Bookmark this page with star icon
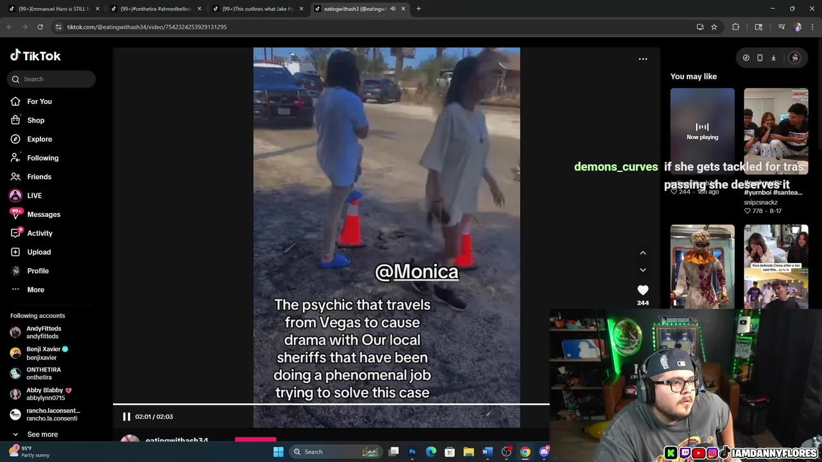Screen dimensions: 822x462 (x=714, y=27)
